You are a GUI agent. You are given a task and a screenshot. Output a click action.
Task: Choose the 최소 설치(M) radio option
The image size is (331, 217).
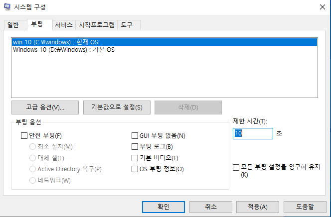32,147
